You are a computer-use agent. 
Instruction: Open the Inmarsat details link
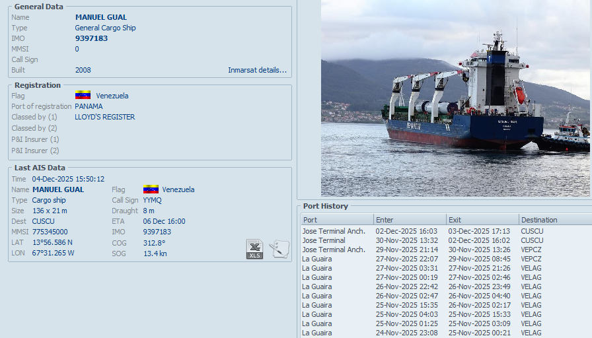click(x=257, y=70)
